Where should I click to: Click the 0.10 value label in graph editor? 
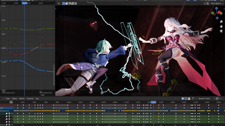[3, 20]
